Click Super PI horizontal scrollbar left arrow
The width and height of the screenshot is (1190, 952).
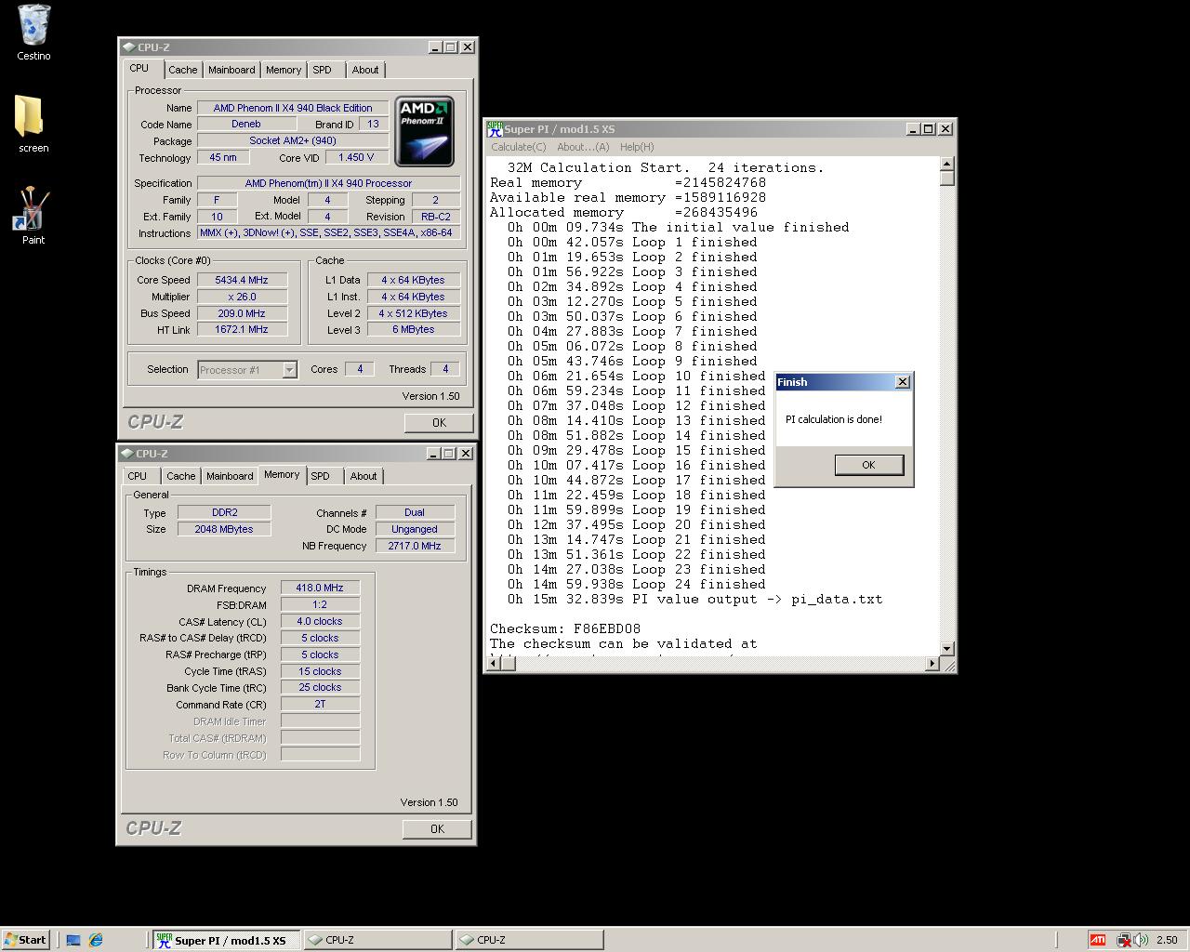point(492,663)
